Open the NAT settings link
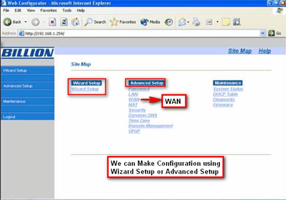 pyautogui.click(x=133, y=105)
